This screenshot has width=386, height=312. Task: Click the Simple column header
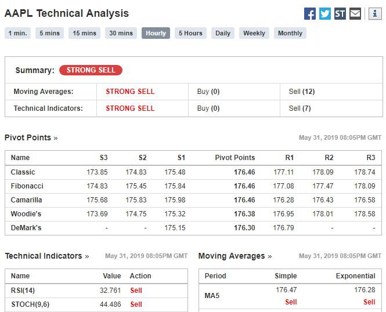[x=286, y=276]
